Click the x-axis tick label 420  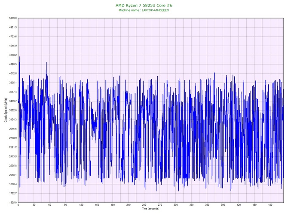click(x=239, y=205)
